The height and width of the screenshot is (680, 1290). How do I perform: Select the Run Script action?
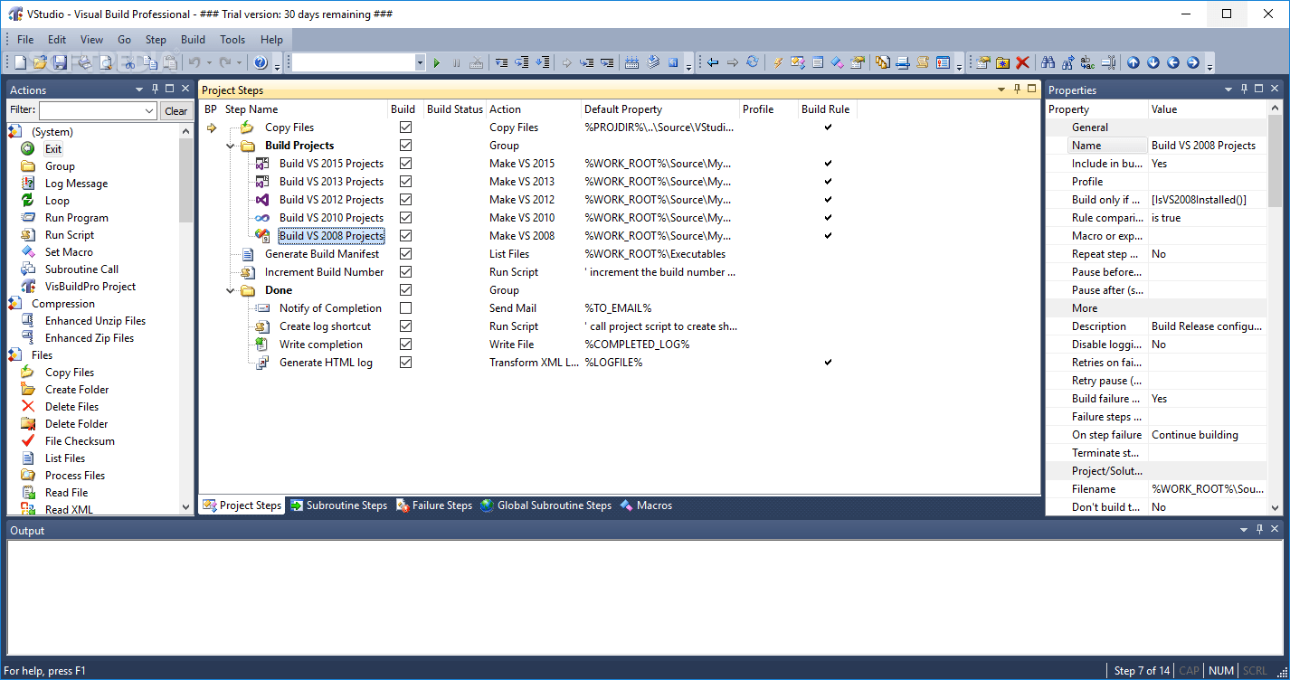tap(70, 235)
